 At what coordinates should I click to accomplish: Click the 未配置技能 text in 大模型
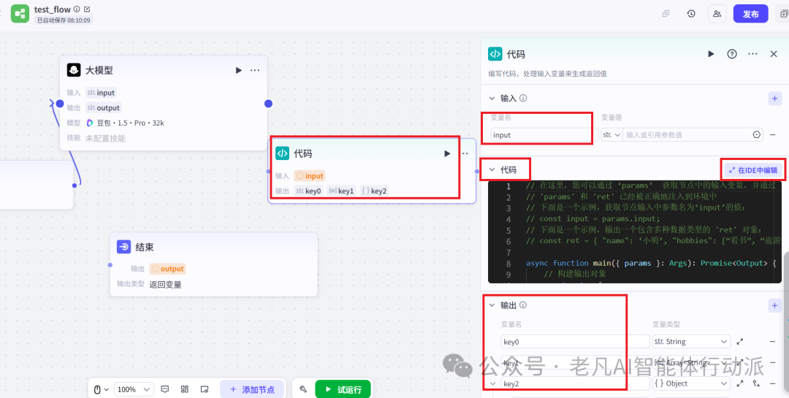105,138
